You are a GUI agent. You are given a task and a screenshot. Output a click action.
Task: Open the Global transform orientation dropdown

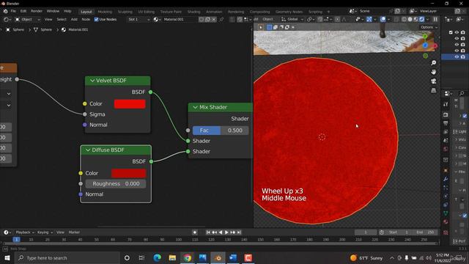point(292,20)
